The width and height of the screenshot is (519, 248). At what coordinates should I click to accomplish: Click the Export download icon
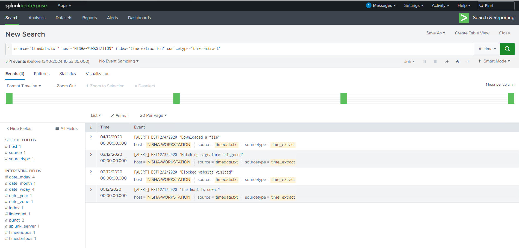tap(468, 62)
